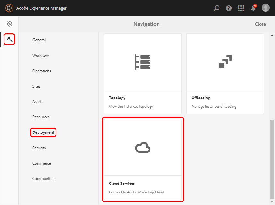Select the hammer Tools rail icon

[x=10, y=39]
